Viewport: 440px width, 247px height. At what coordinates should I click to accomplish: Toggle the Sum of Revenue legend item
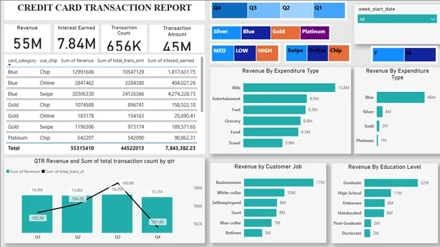coord(23,172)
